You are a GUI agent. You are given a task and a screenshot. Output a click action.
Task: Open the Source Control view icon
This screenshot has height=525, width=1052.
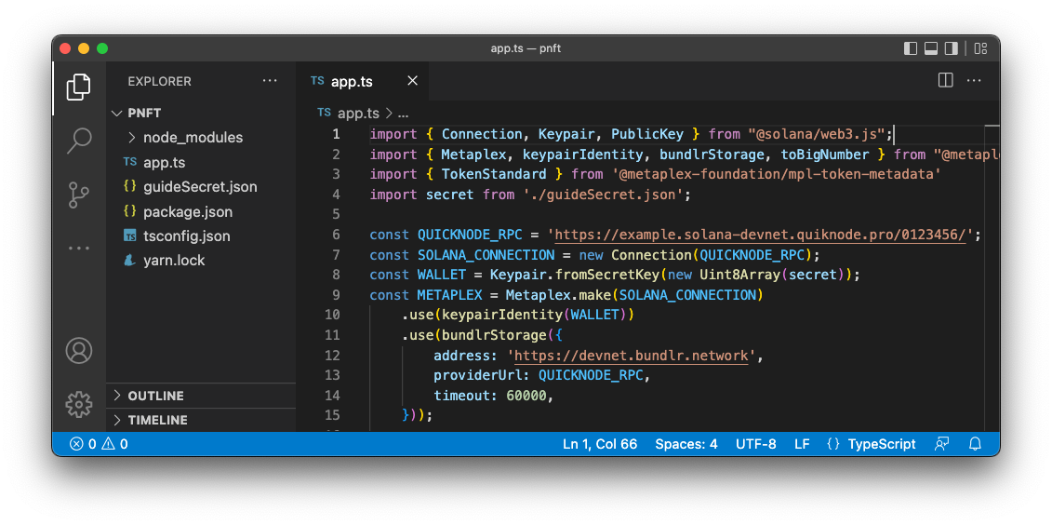coord(79,195)
